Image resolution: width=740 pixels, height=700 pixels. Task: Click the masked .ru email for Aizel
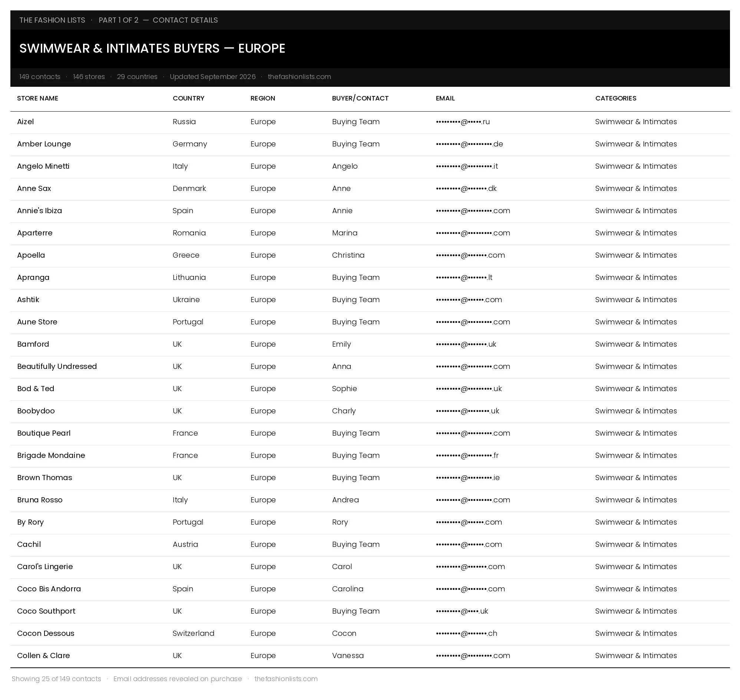click(463, 122)
